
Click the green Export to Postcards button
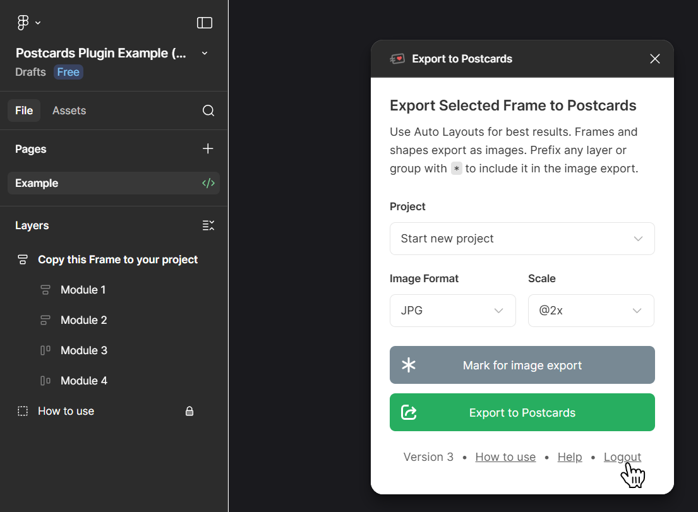point(522,412)
